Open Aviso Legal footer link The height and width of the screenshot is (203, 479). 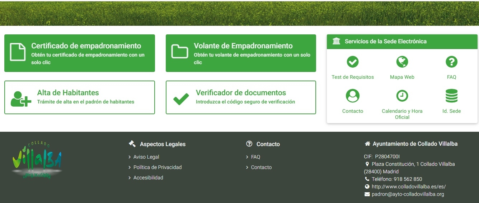[x=146, y=157]
